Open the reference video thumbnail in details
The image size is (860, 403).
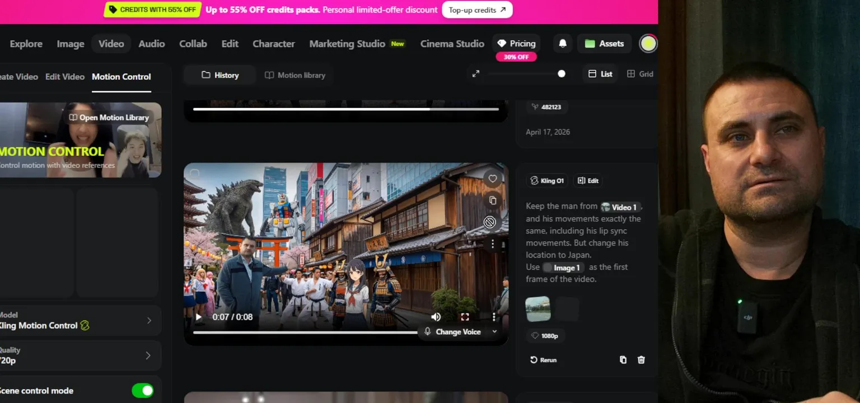pyautogui.click(x=538, y=309)
